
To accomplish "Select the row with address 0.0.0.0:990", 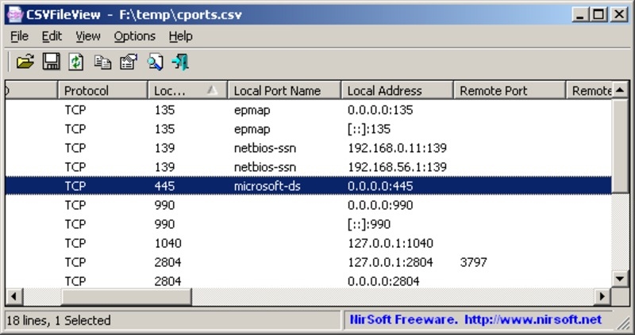I will 309,205.
